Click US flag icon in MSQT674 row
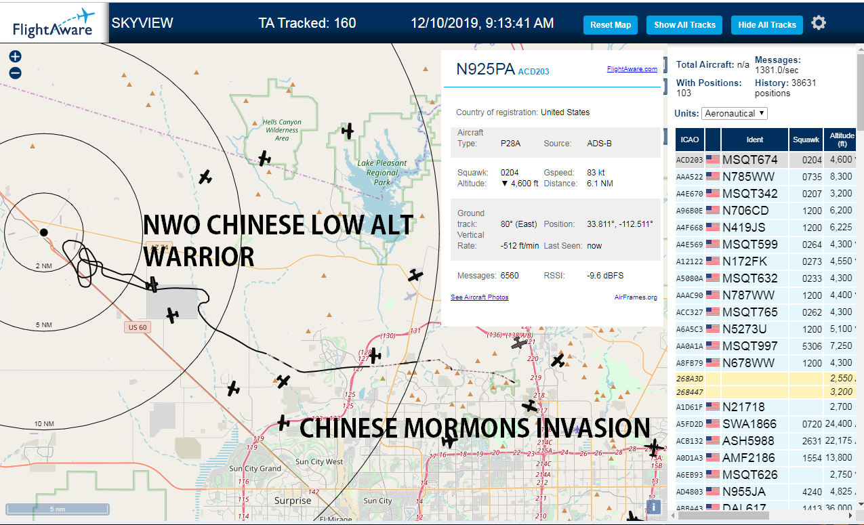Screen dimensions: 864x525 coord(712,160)
